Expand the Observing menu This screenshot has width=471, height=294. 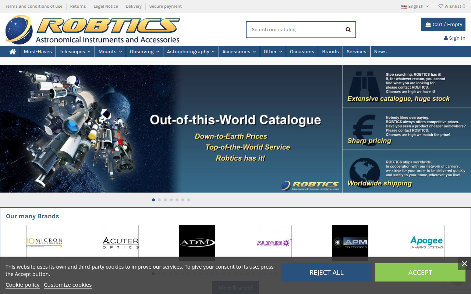click(145, 52)
